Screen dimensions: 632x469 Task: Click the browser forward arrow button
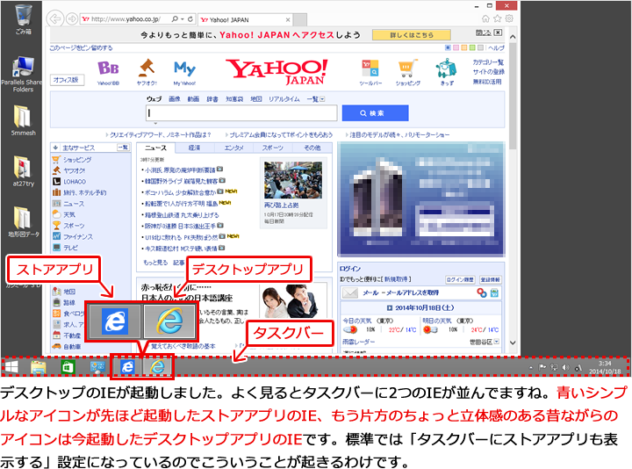[72, 19]
